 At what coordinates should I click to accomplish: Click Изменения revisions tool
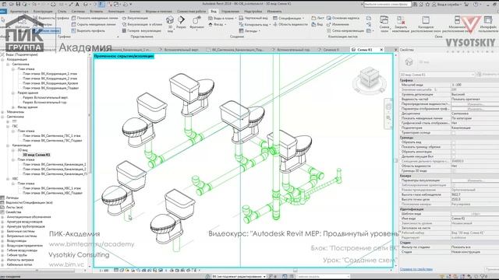pyautogui.click(x=338, y=24)
